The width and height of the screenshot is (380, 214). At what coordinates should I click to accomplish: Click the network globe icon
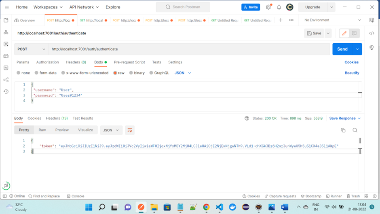[247, 119]
